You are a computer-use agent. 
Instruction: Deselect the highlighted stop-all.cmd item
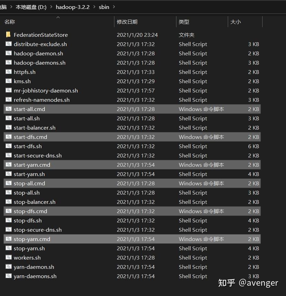pyautogui.click(x=29, y=183)
